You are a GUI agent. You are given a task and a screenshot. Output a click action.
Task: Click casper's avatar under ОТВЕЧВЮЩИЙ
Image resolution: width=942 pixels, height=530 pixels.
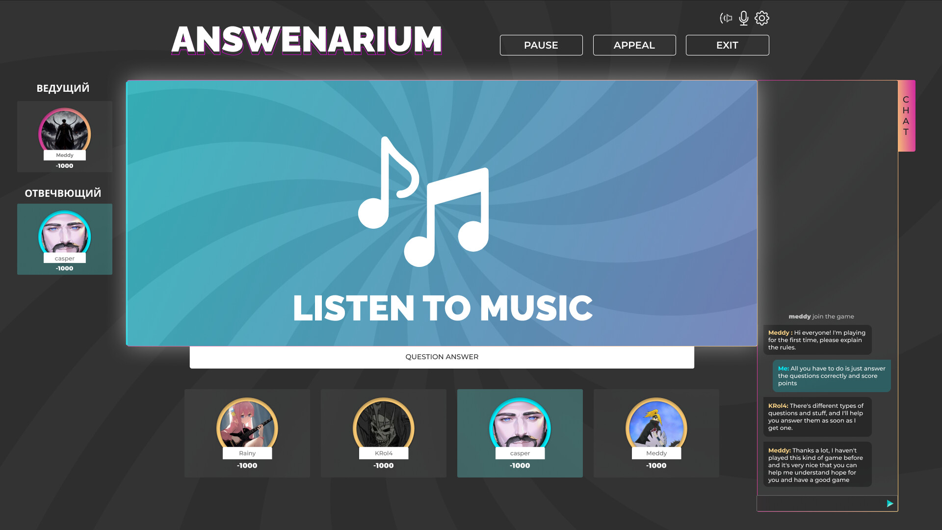[x=65, y=234]
